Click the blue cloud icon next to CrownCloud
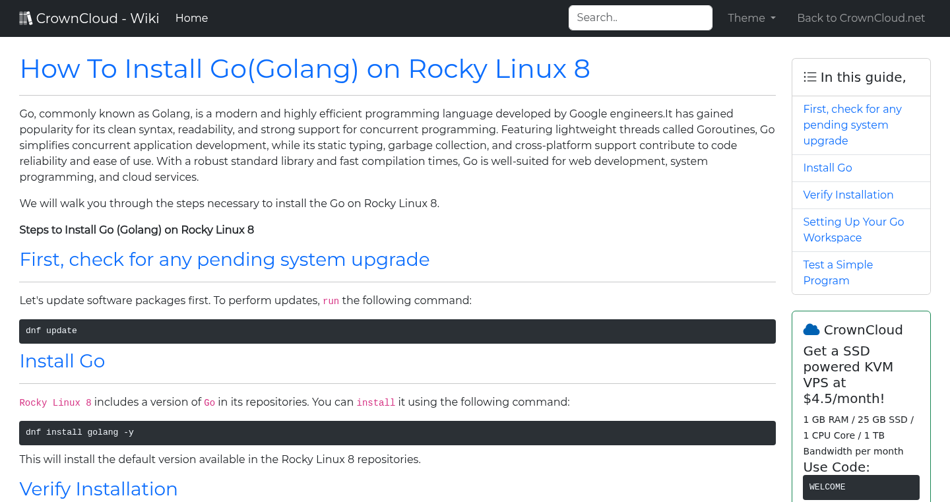The image size is (950, 502). click(x=811, y=329)
